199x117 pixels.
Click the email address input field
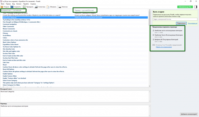click(175, 19)
